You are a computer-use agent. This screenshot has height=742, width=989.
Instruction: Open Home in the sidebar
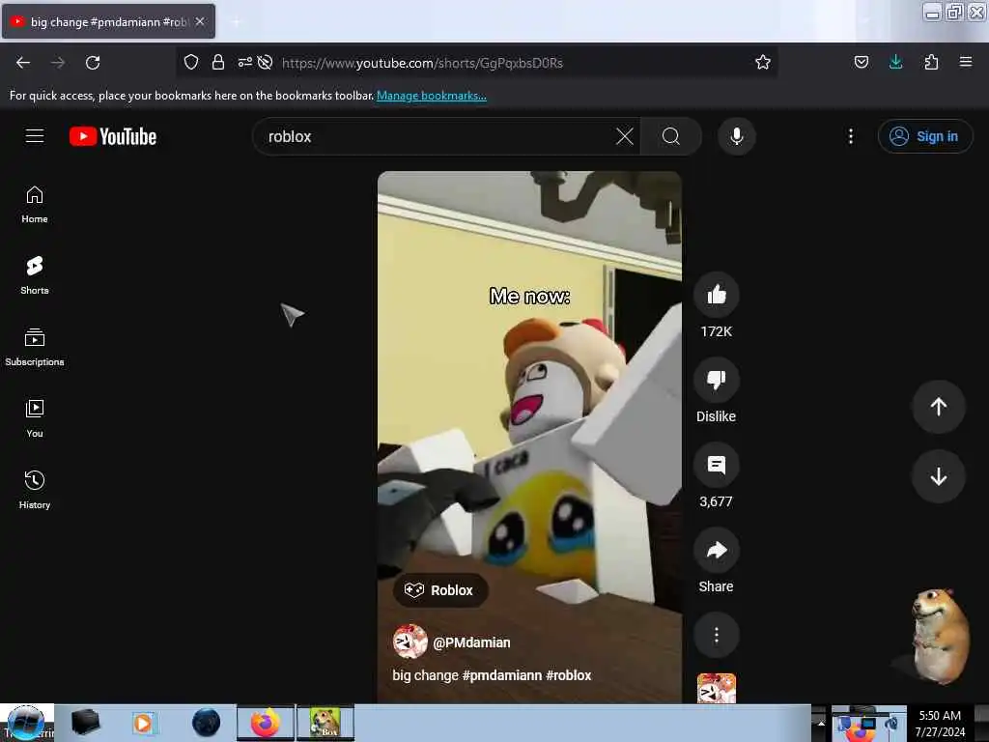[35, 205]
